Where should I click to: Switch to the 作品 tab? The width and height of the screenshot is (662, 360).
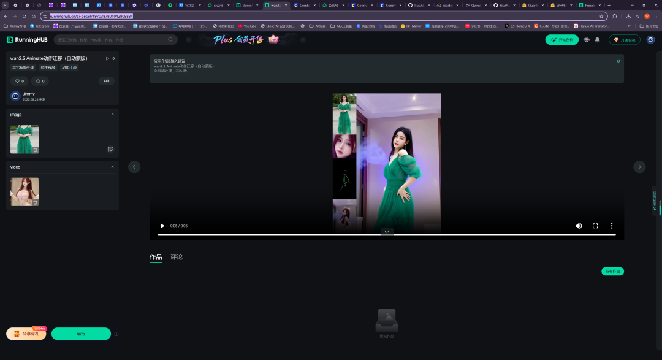tap(156, 257)
